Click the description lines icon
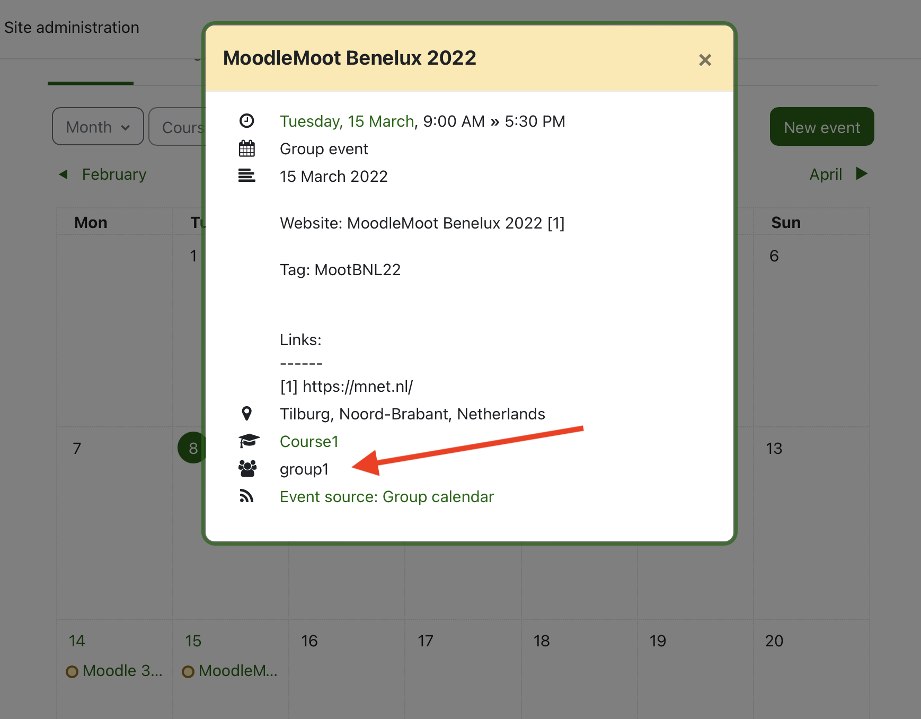The width and height of the screenshot is (921, 719). (x=247, y=176)
